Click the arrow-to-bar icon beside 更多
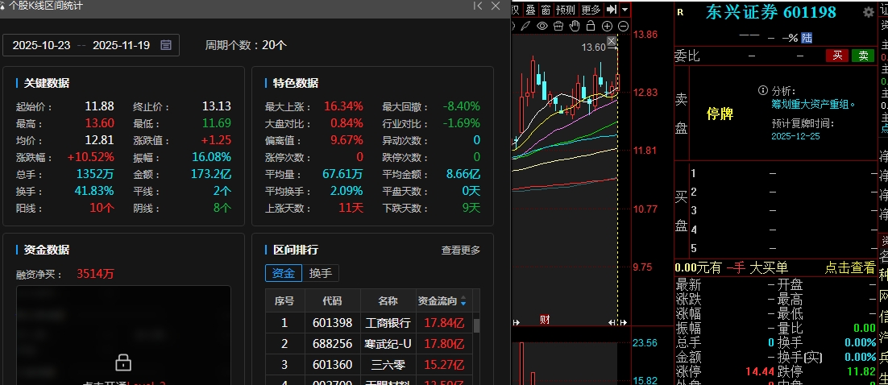 point(612,10)
